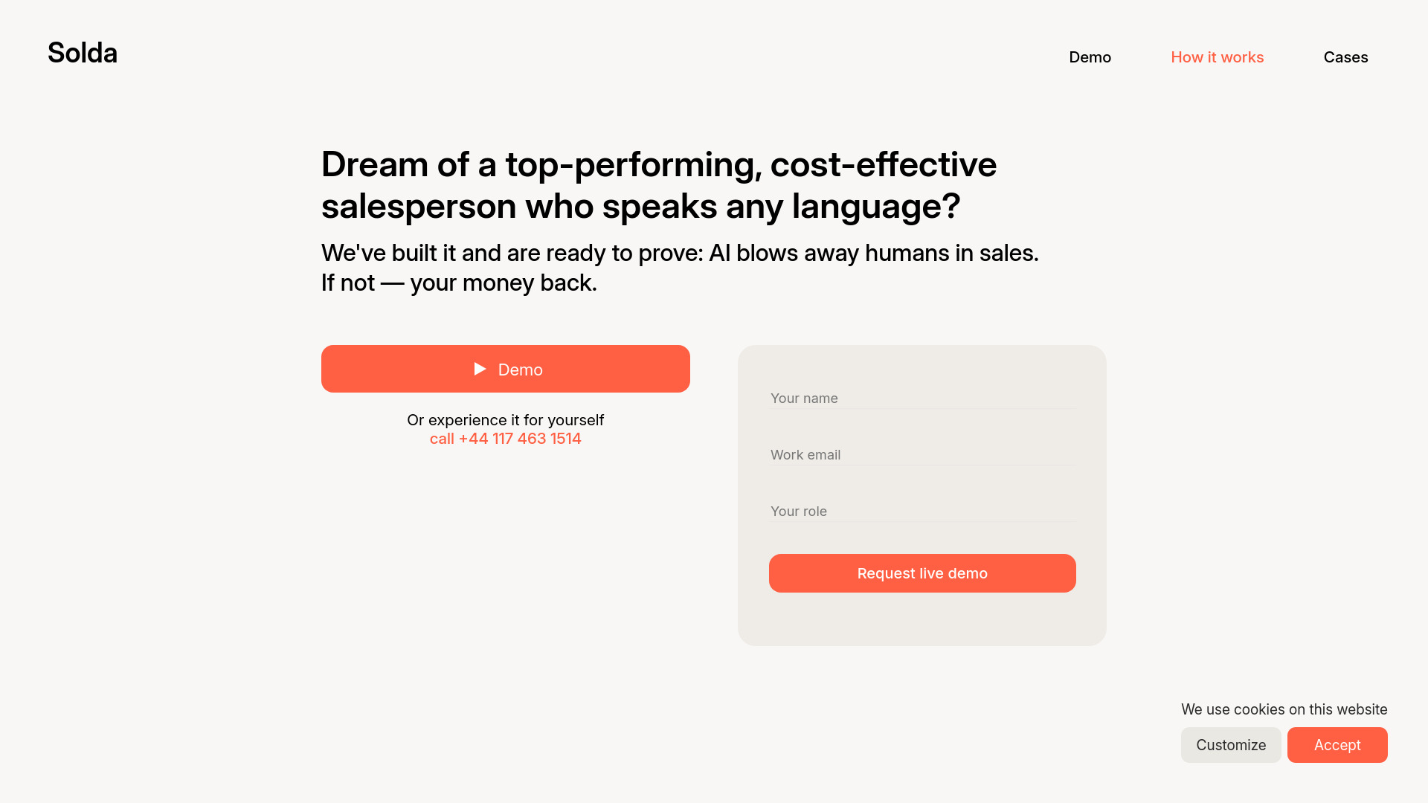
Task: Toggle the Customize cookie preferences
Action: 1231,745
